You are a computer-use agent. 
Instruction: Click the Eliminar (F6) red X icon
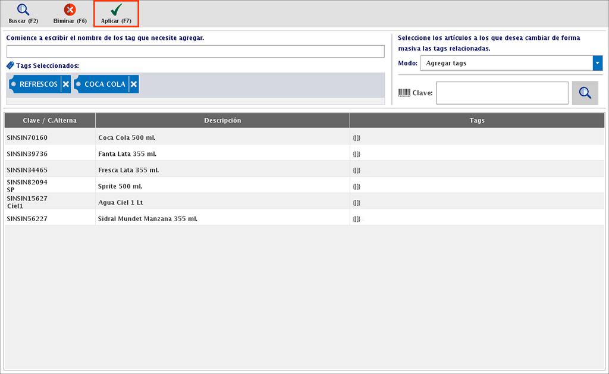pyautogui.click(x=70, y=10)
